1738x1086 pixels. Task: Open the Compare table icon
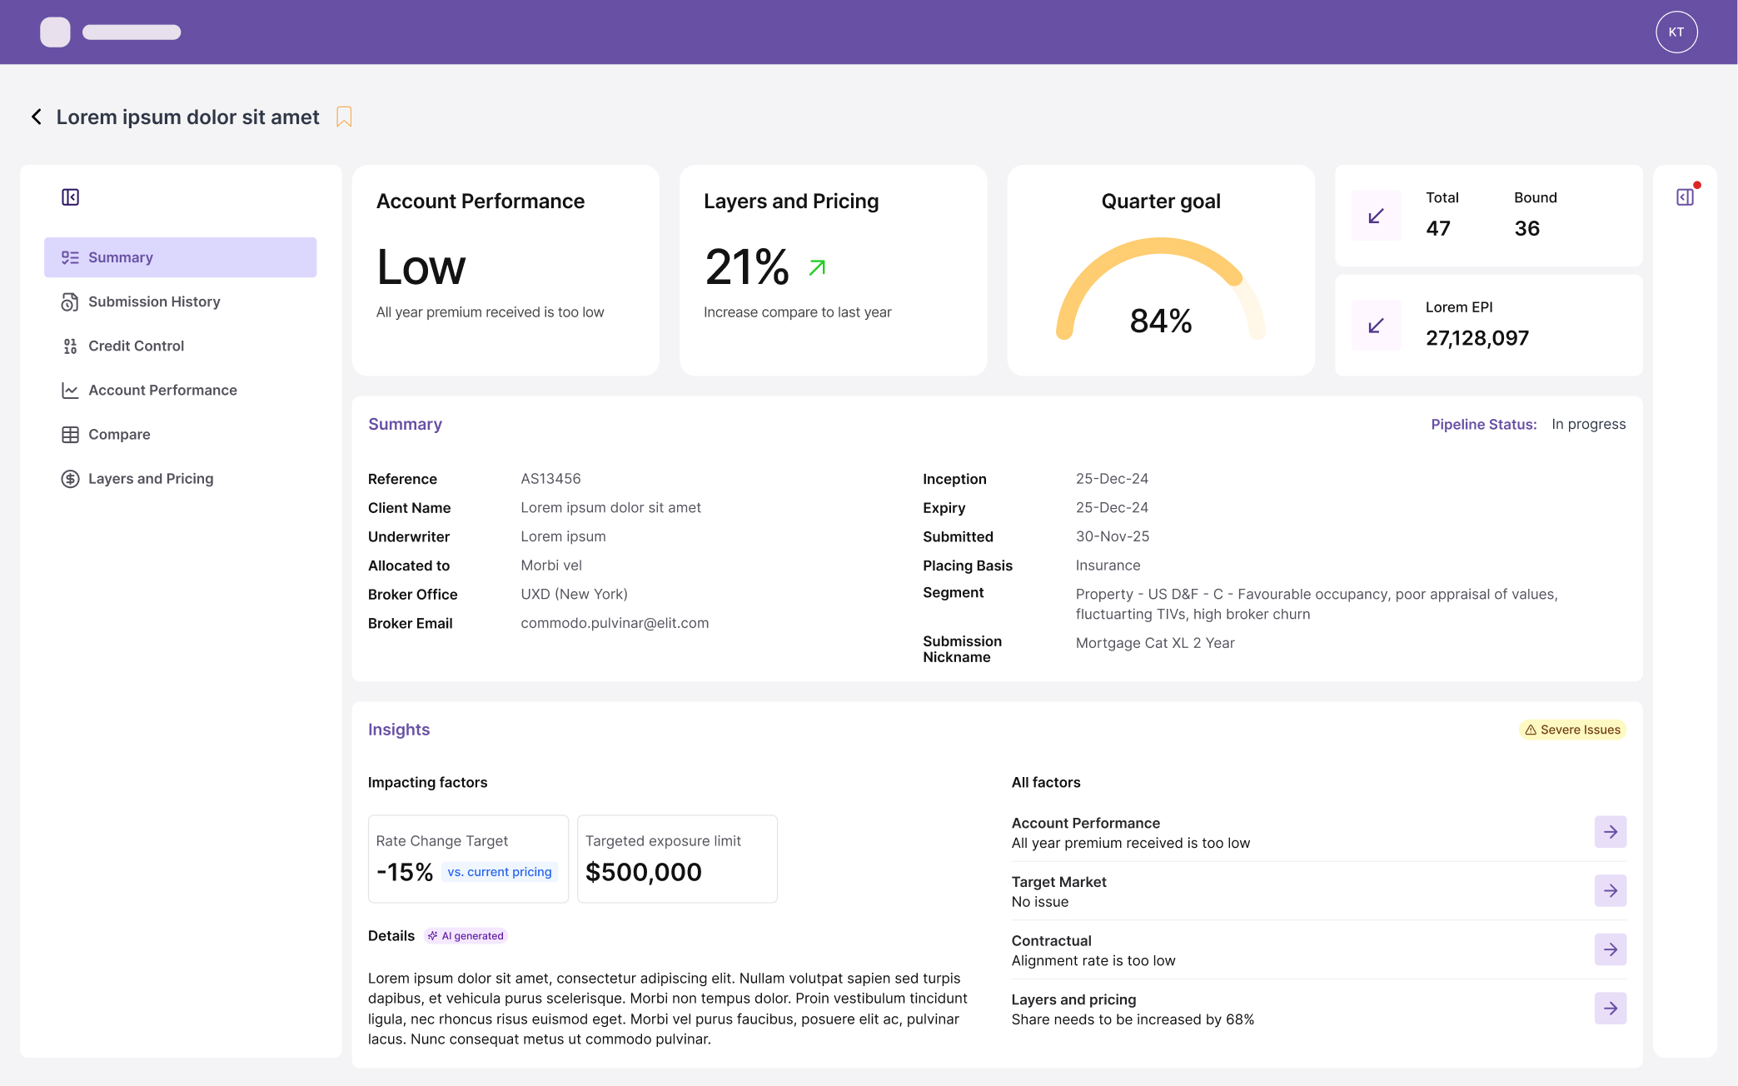click(70, 435)
